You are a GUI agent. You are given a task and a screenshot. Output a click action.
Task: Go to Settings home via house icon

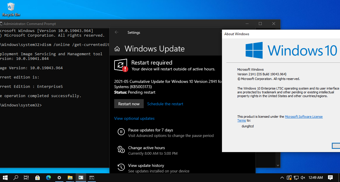[x=117, y=49]
